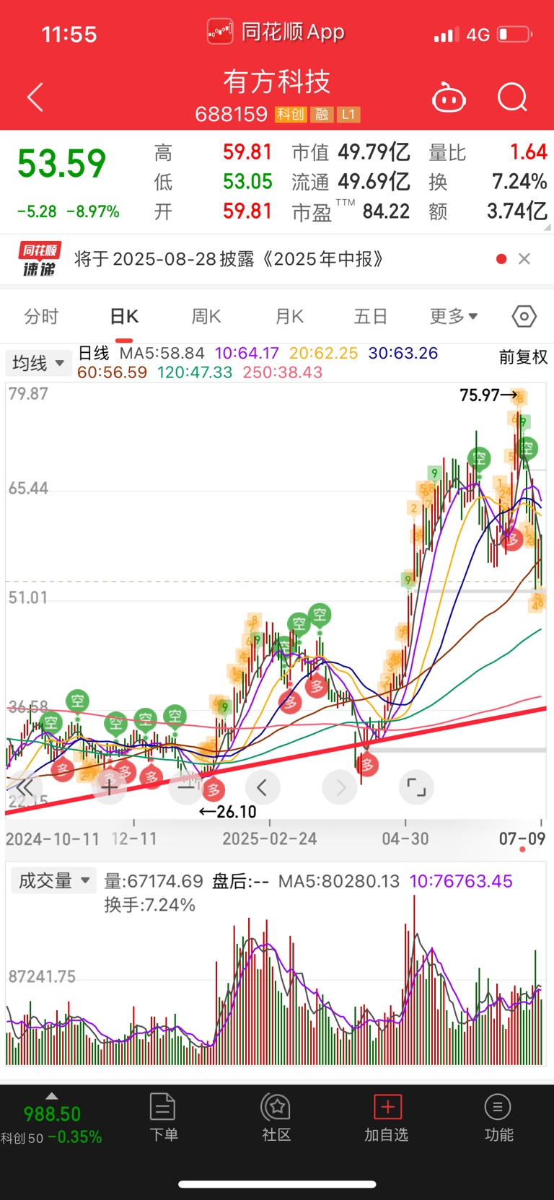Expand chart to fullscreen
Screen dimensions: 554x1200
tap(417, 787)
